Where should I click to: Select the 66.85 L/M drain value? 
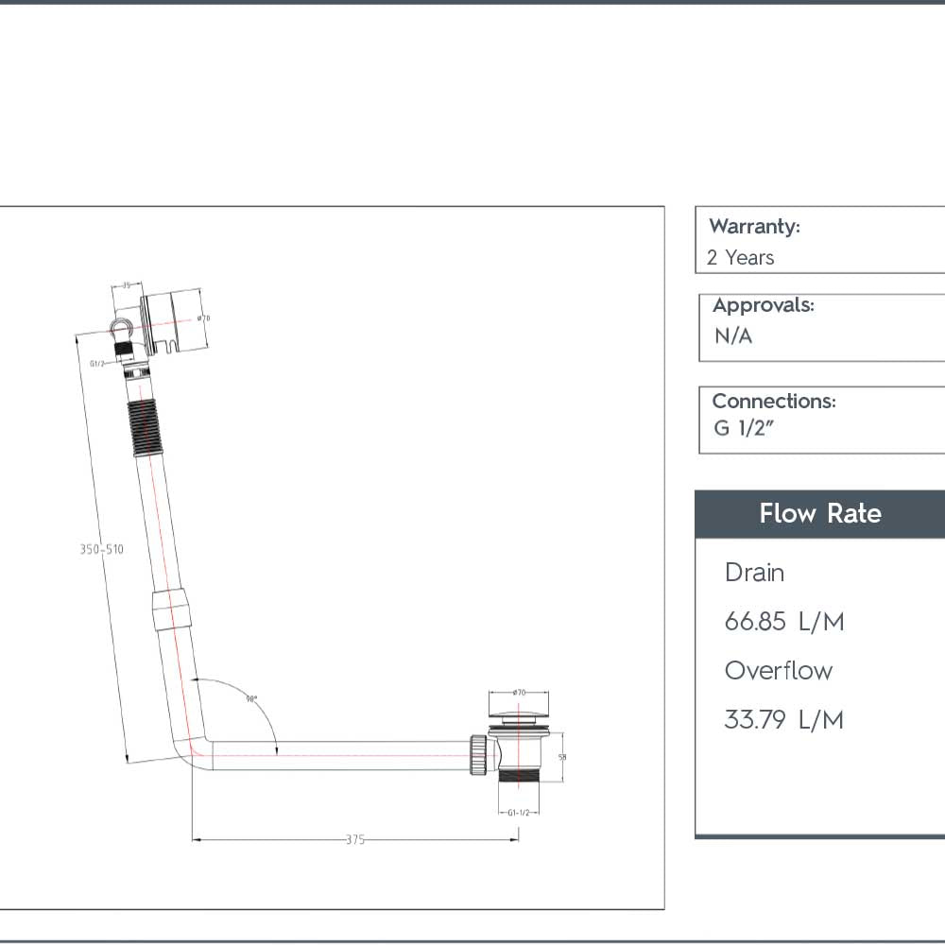tap(783, 622)
